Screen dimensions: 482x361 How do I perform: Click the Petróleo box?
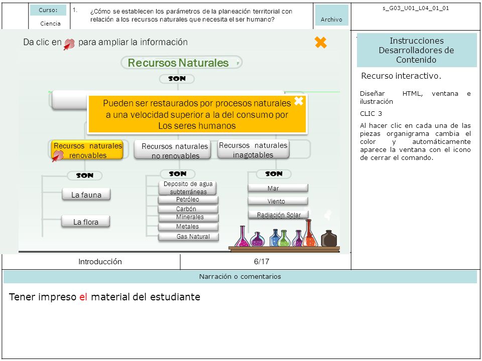pyautogui.click(x=188, y=200)
